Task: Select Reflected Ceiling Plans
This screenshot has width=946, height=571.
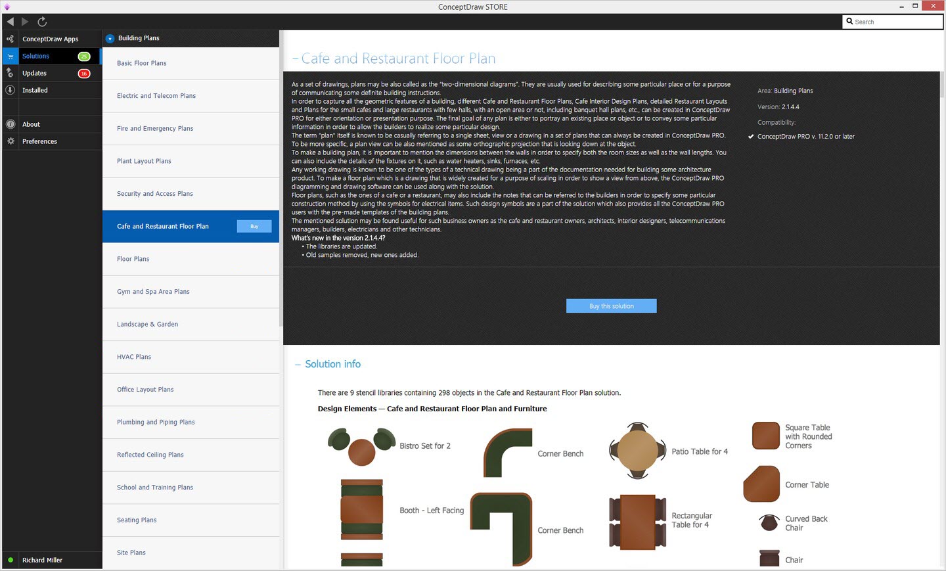Action: pos(191,455)
